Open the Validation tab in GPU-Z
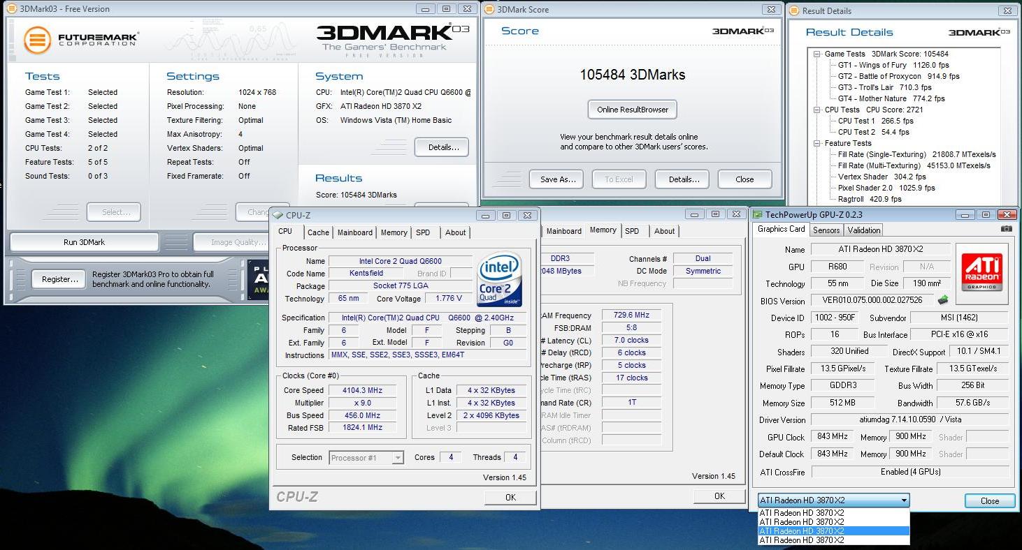The image size is (1022, 550). tap(864, 230)
